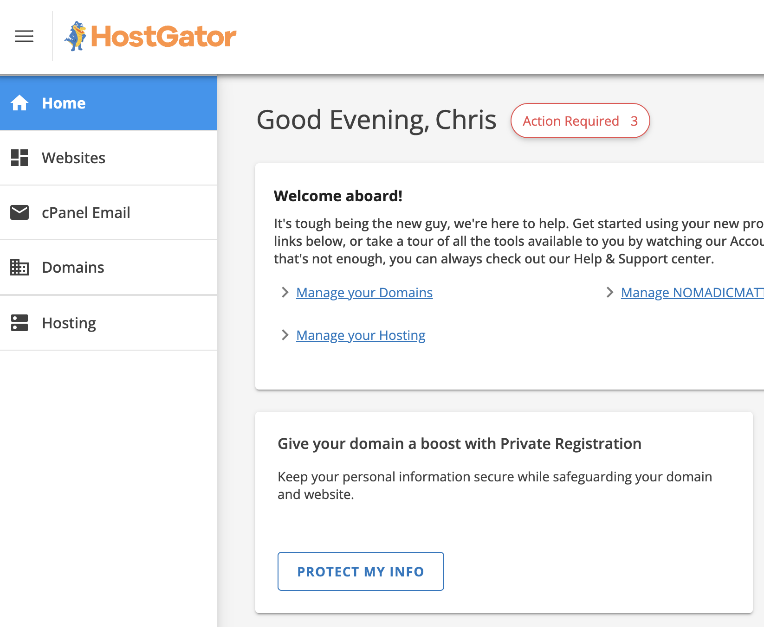764x627 pixels.
Task: Navigate to cPanel Email from sidebar
Action: point(86,212)
